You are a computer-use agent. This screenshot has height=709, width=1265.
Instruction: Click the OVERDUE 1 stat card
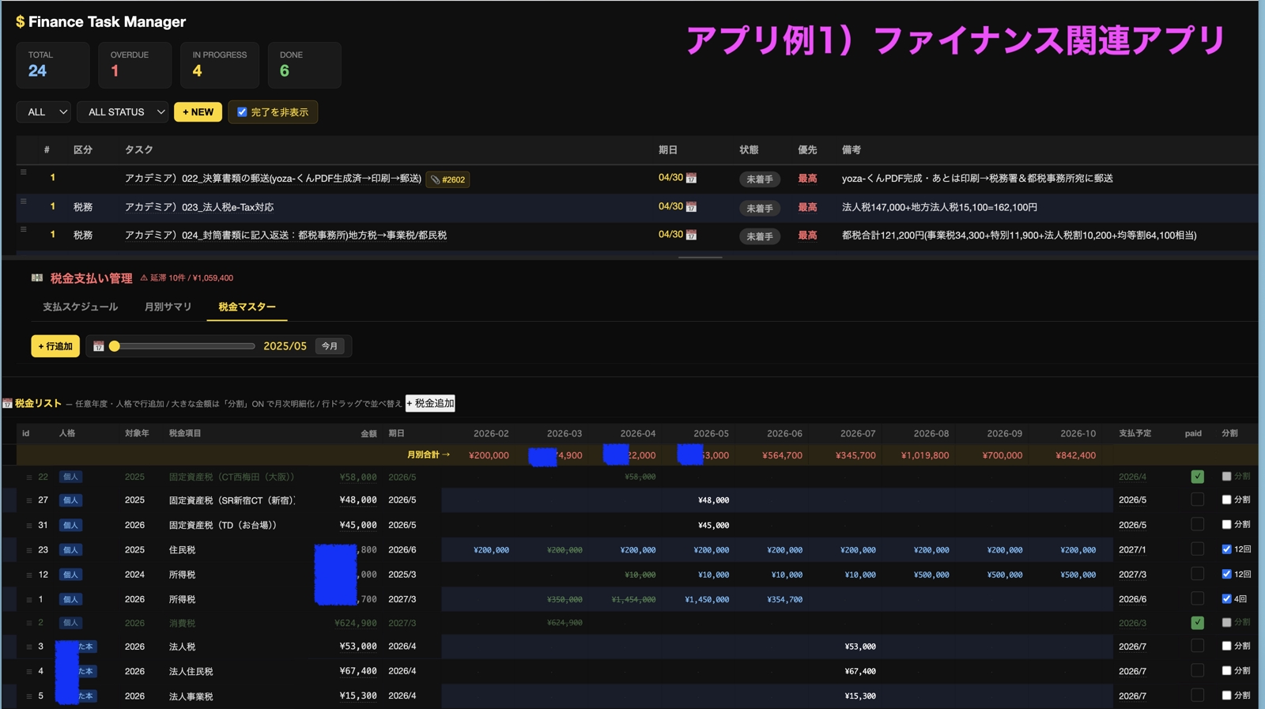pos(135,65)
